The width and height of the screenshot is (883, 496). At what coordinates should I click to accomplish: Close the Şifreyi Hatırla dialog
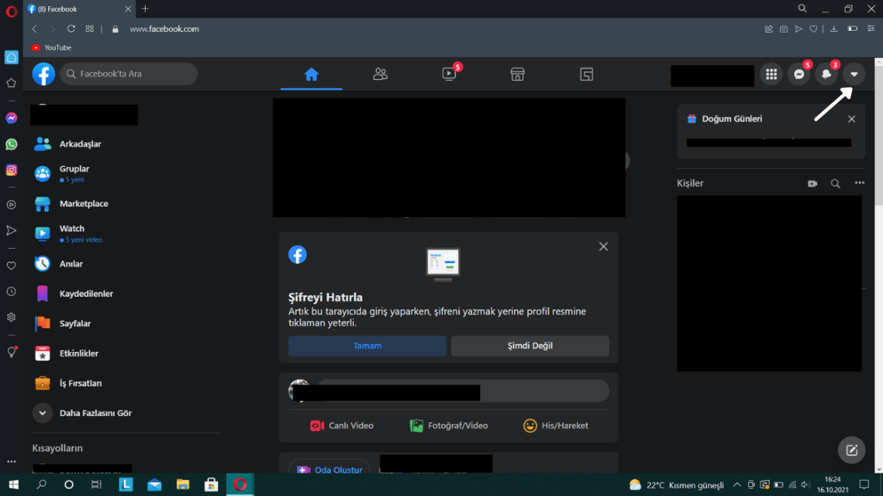click(603, 246)
